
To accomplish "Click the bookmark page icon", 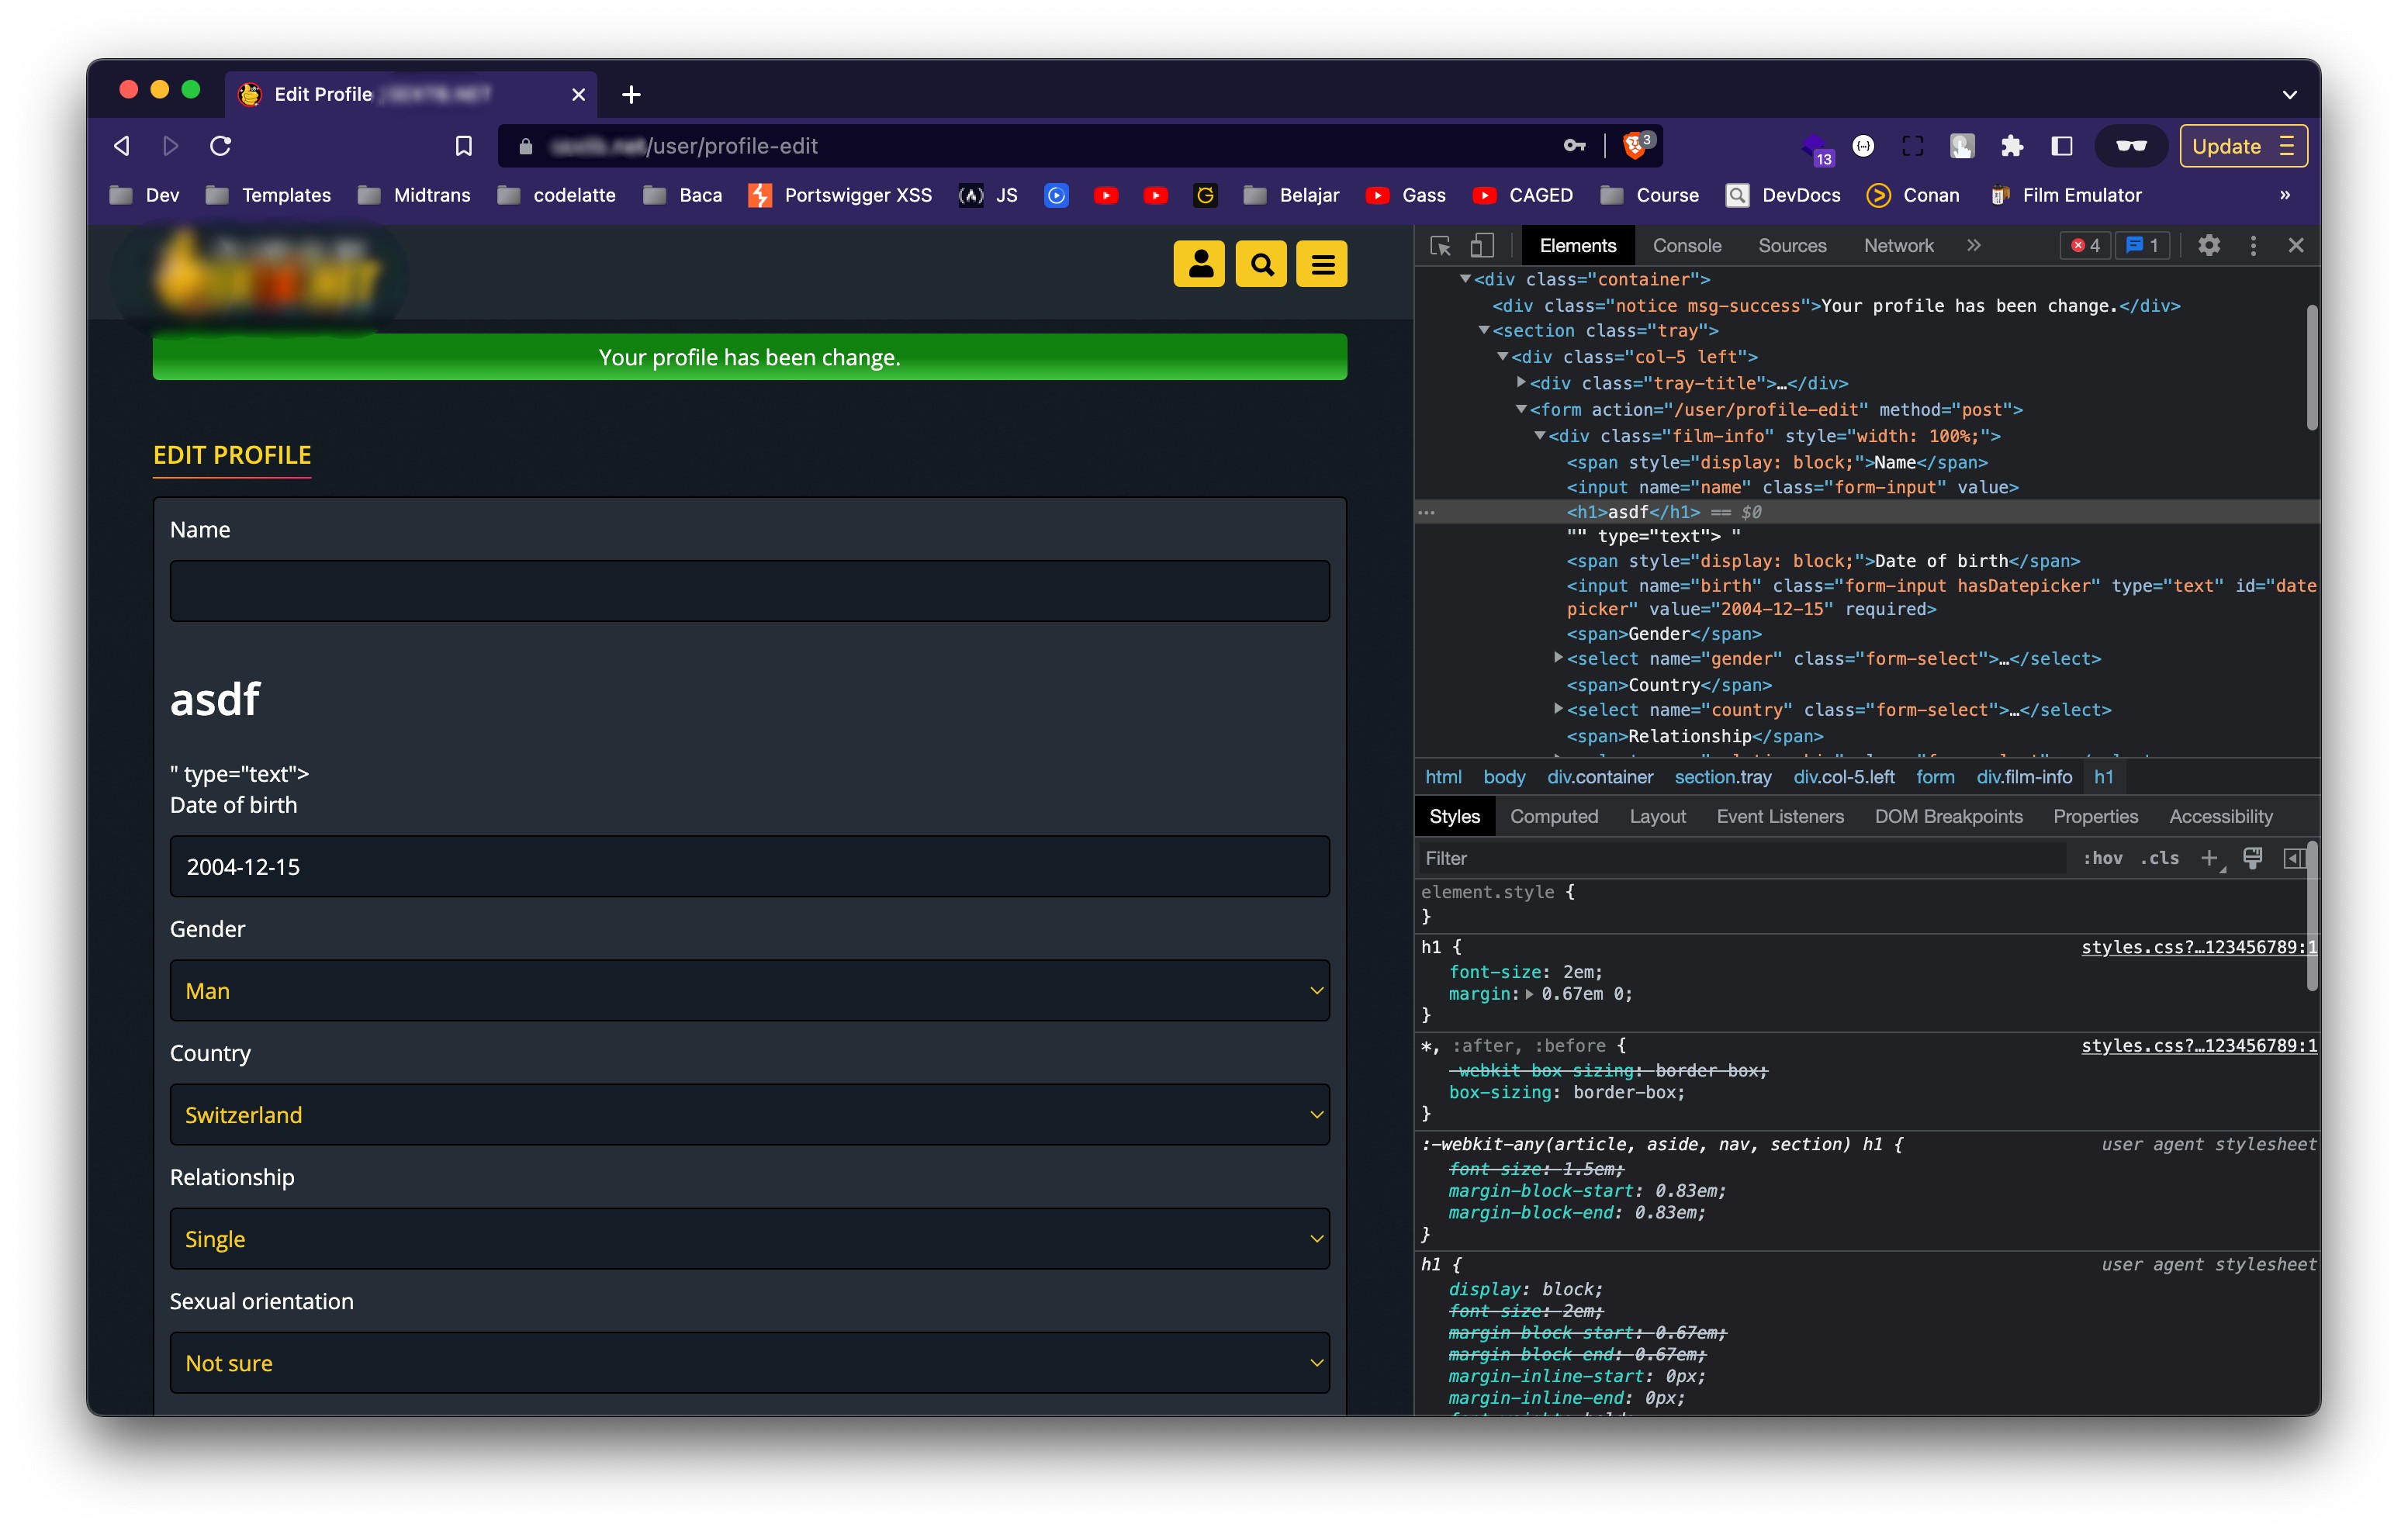I will [463, 146].
